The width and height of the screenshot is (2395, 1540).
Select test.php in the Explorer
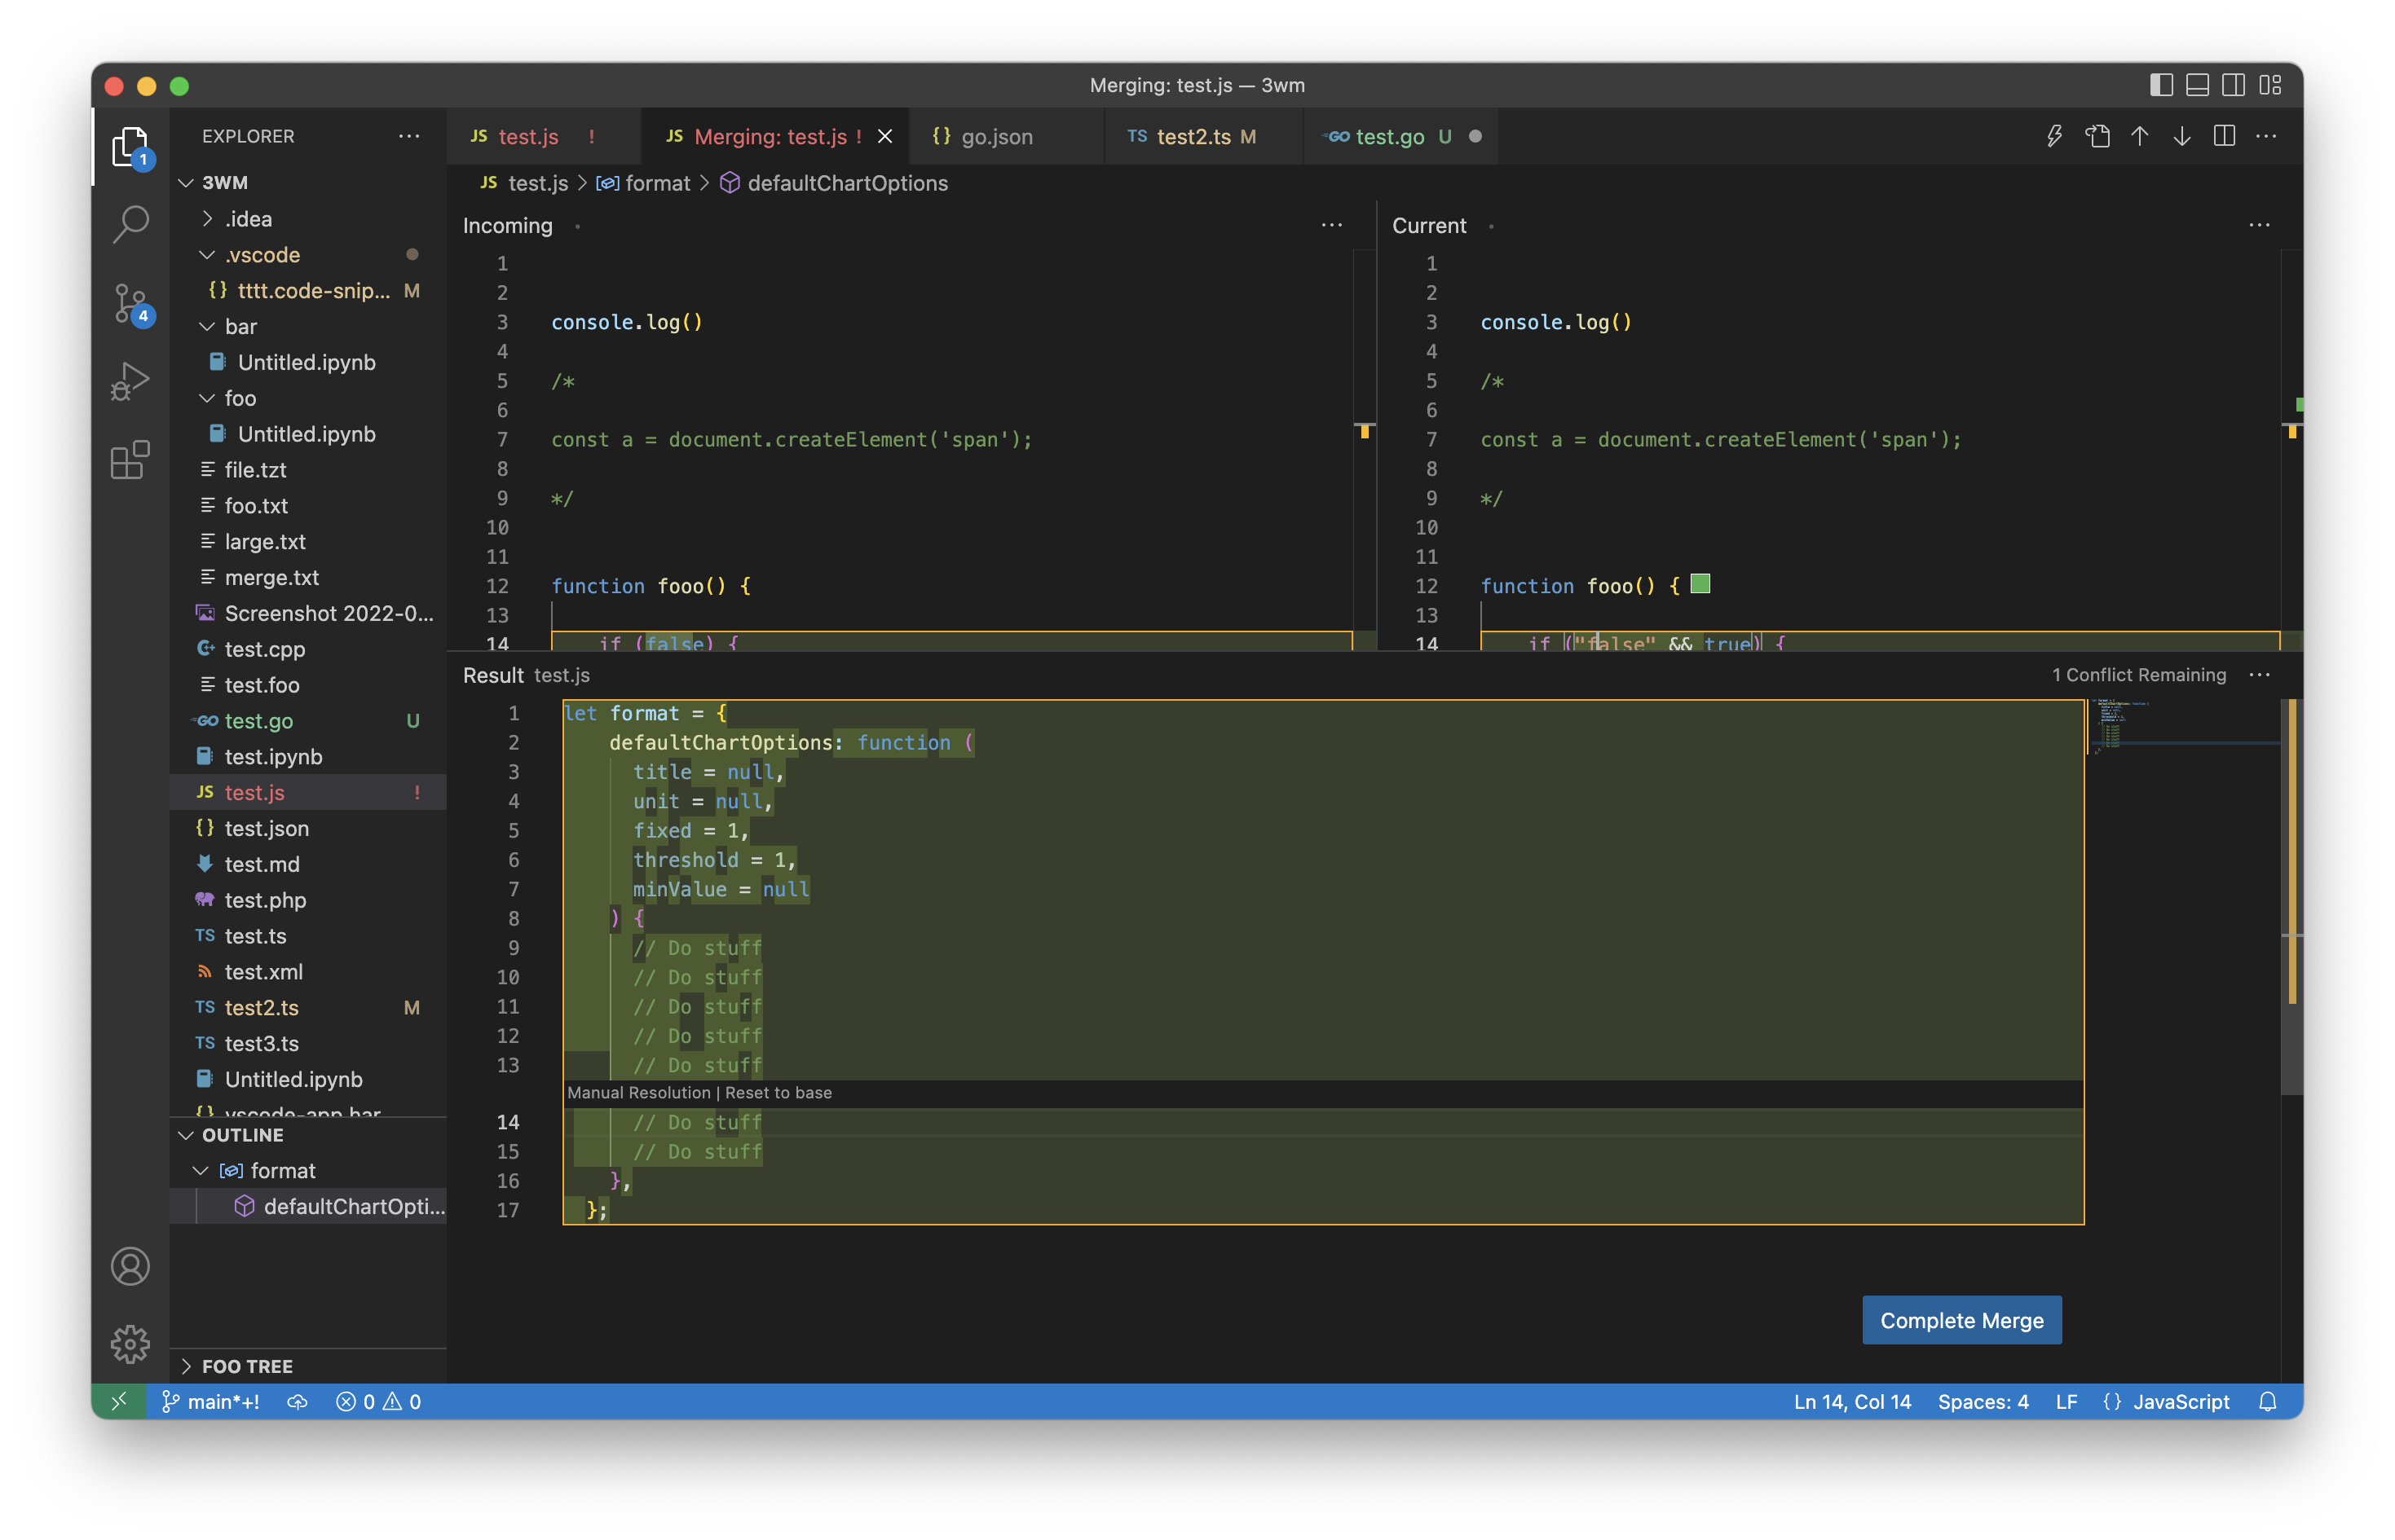pyautogui.click(x=265, y=900)
